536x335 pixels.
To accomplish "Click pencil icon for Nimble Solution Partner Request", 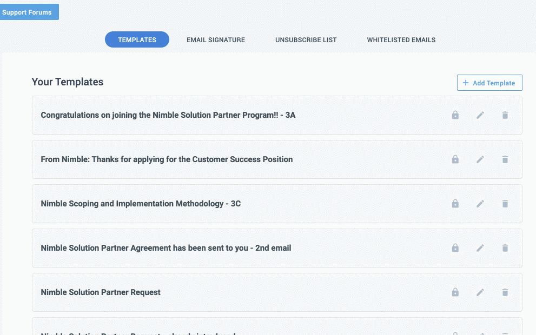I will 480,292.
